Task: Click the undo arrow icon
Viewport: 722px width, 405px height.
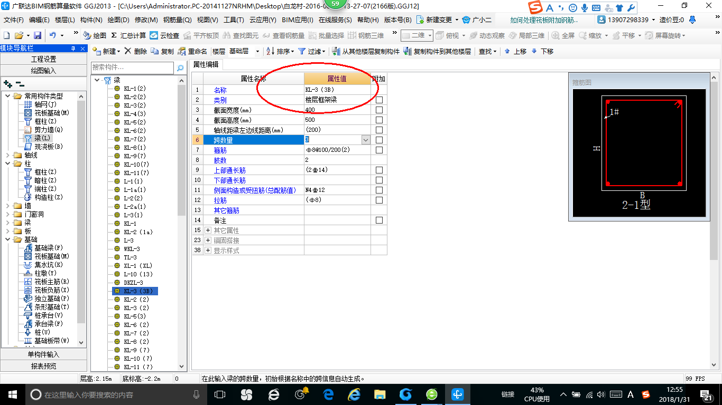Action: point(53,35)
